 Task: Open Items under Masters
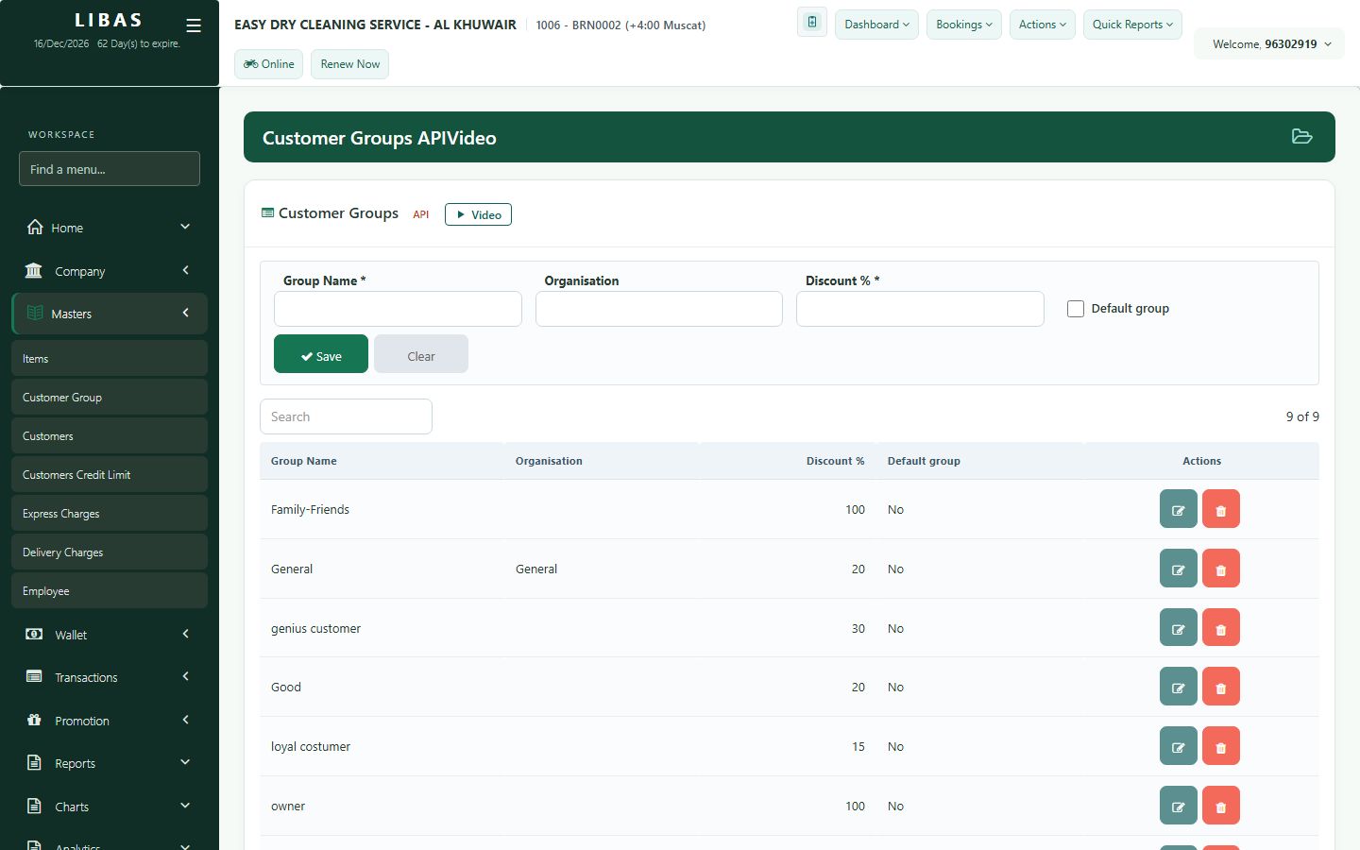tap(110, 358)
